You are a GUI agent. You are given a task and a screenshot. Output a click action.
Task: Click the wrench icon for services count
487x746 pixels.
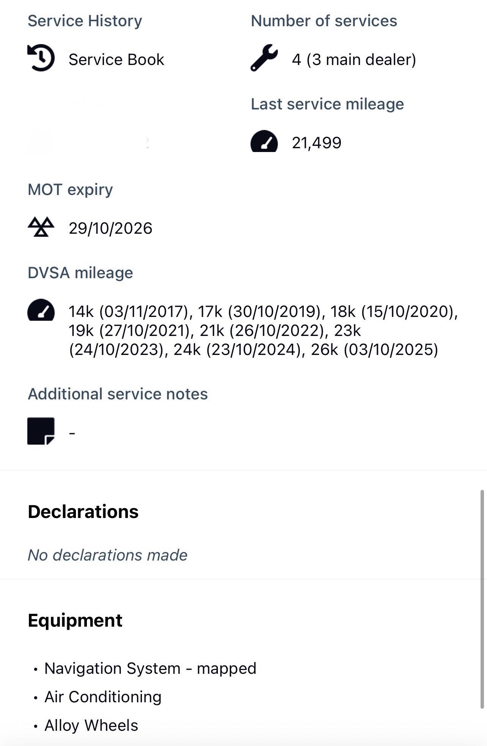(264, 58)
